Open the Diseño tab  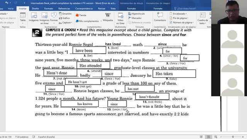pos(35,8)
